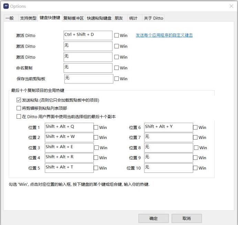Enable Win checkbox for 位置 1

(x=96, y=128)
